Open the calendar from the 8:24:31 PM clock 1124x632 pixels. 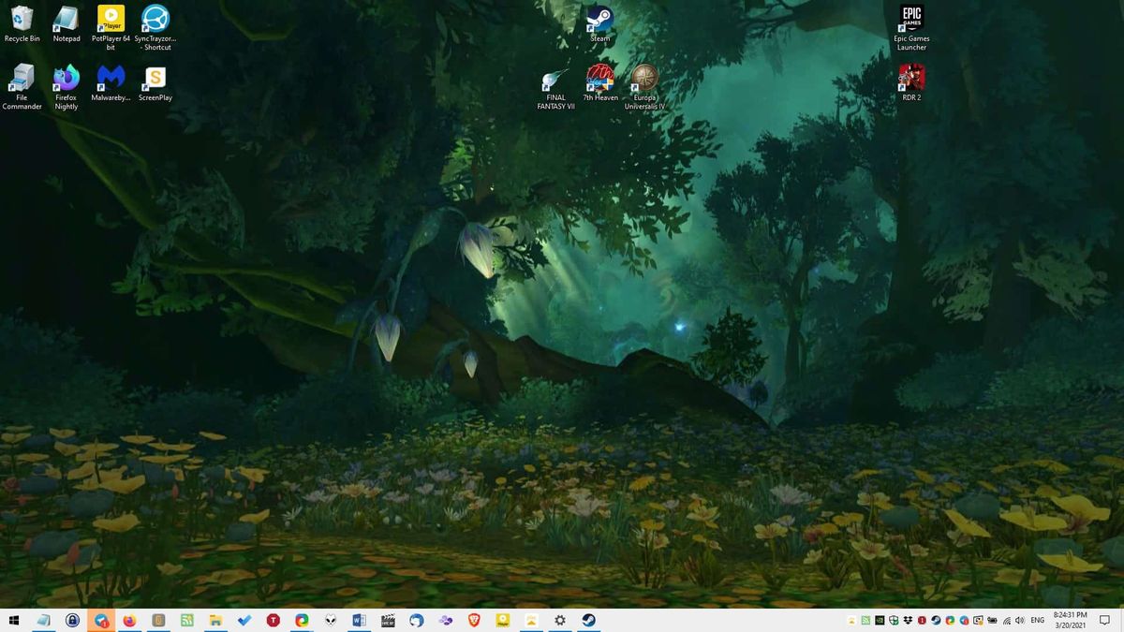(1070, 620)
